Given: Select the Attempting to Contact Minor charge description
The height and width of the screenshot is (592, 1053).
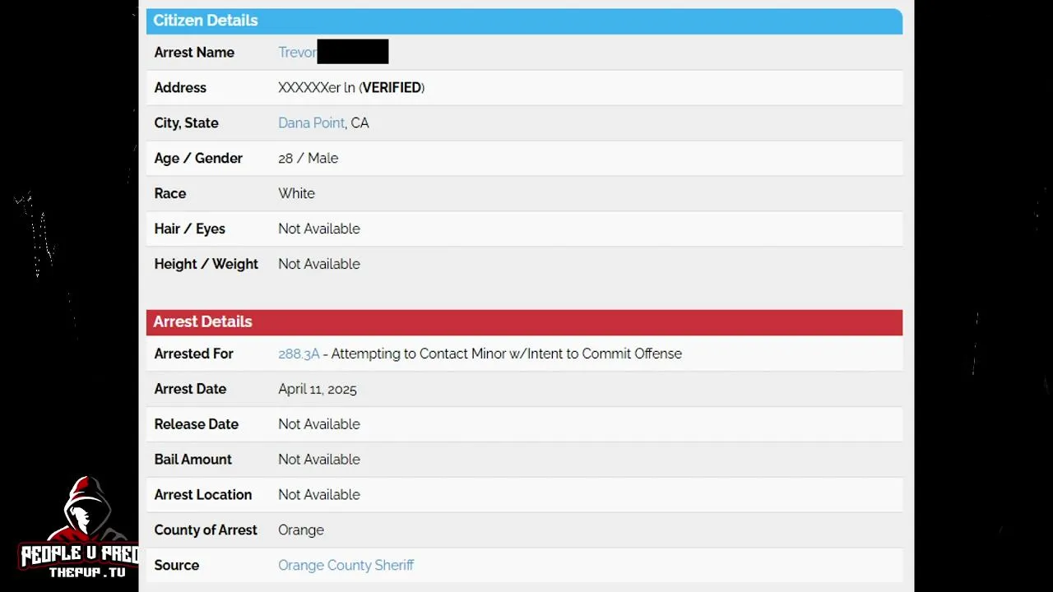Looking at the screenshot, I should click(x=506, y=354).
